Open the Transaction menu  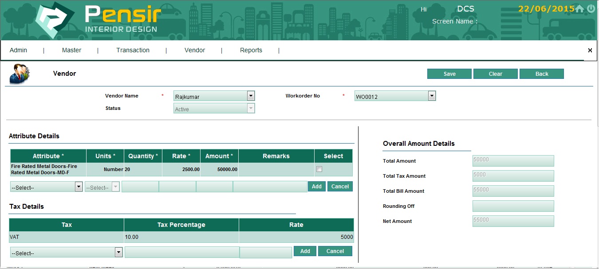pos(133,51)
